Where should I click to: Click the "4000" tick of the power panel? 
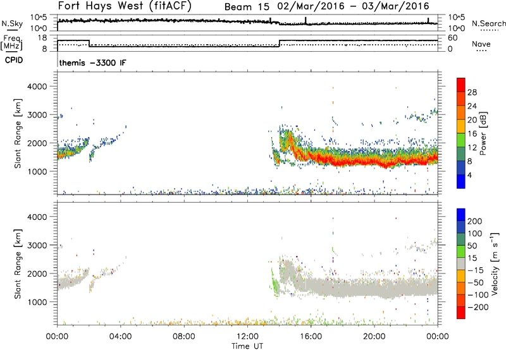(x=37, y=87)
